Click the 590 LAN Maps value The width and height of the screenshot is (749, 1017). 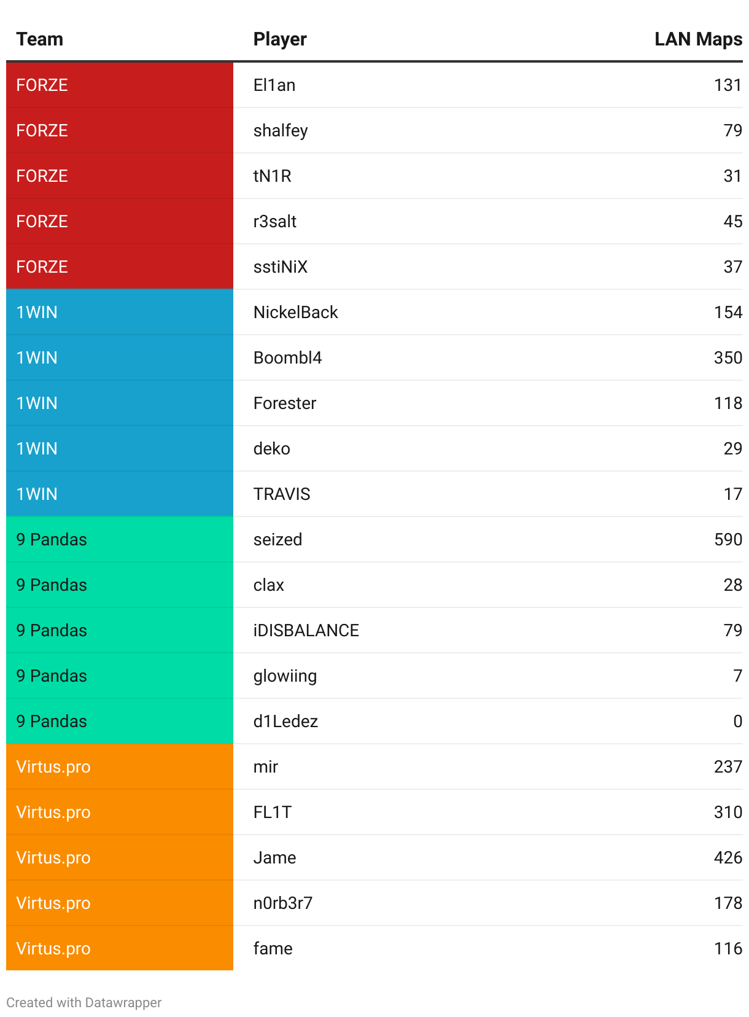[728, 539]
